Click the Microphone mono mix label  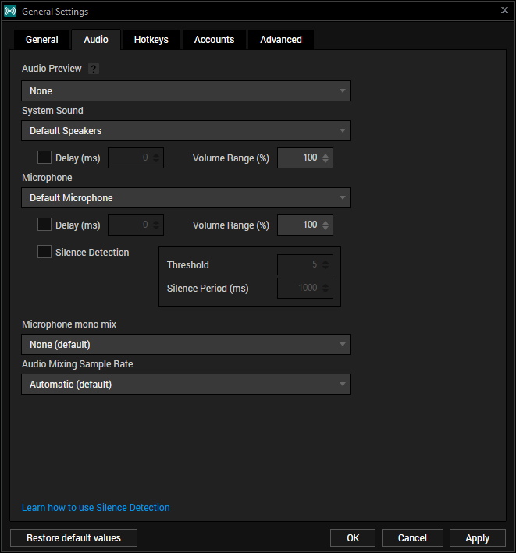[69, 324]
